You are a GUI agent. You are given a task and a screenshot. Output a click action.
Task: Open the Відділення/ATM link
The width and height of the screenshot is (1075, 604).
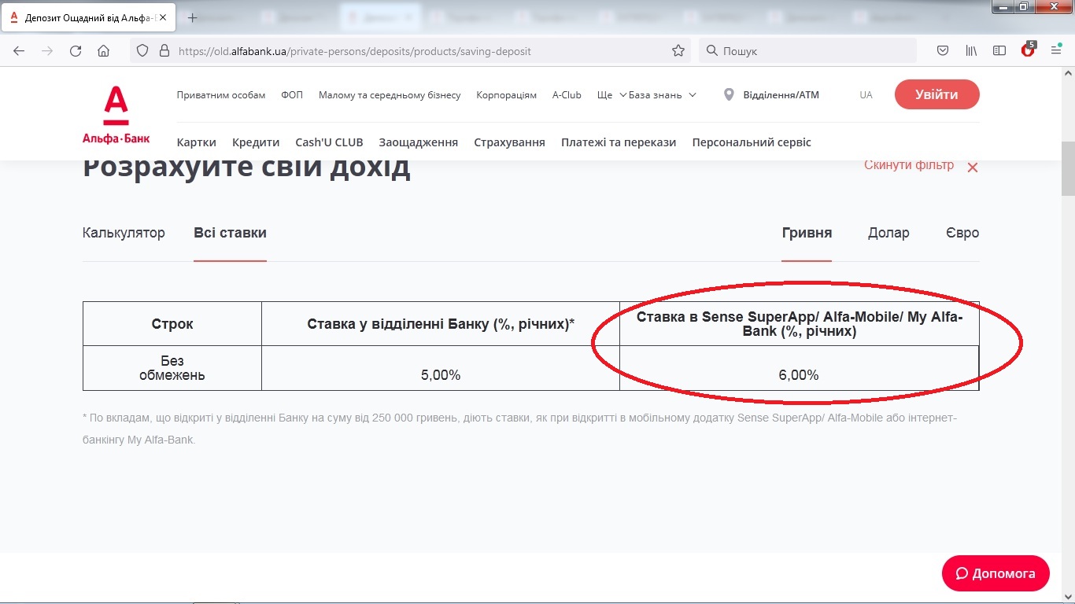click(781, 95)
